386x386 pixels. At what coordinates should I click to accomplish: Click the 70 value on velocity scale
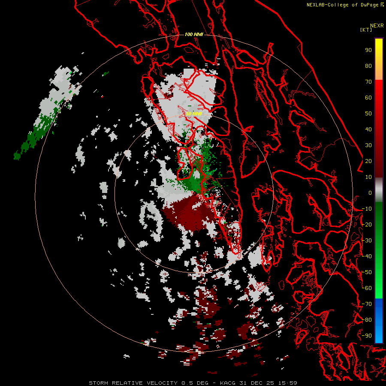coord(368,82)
